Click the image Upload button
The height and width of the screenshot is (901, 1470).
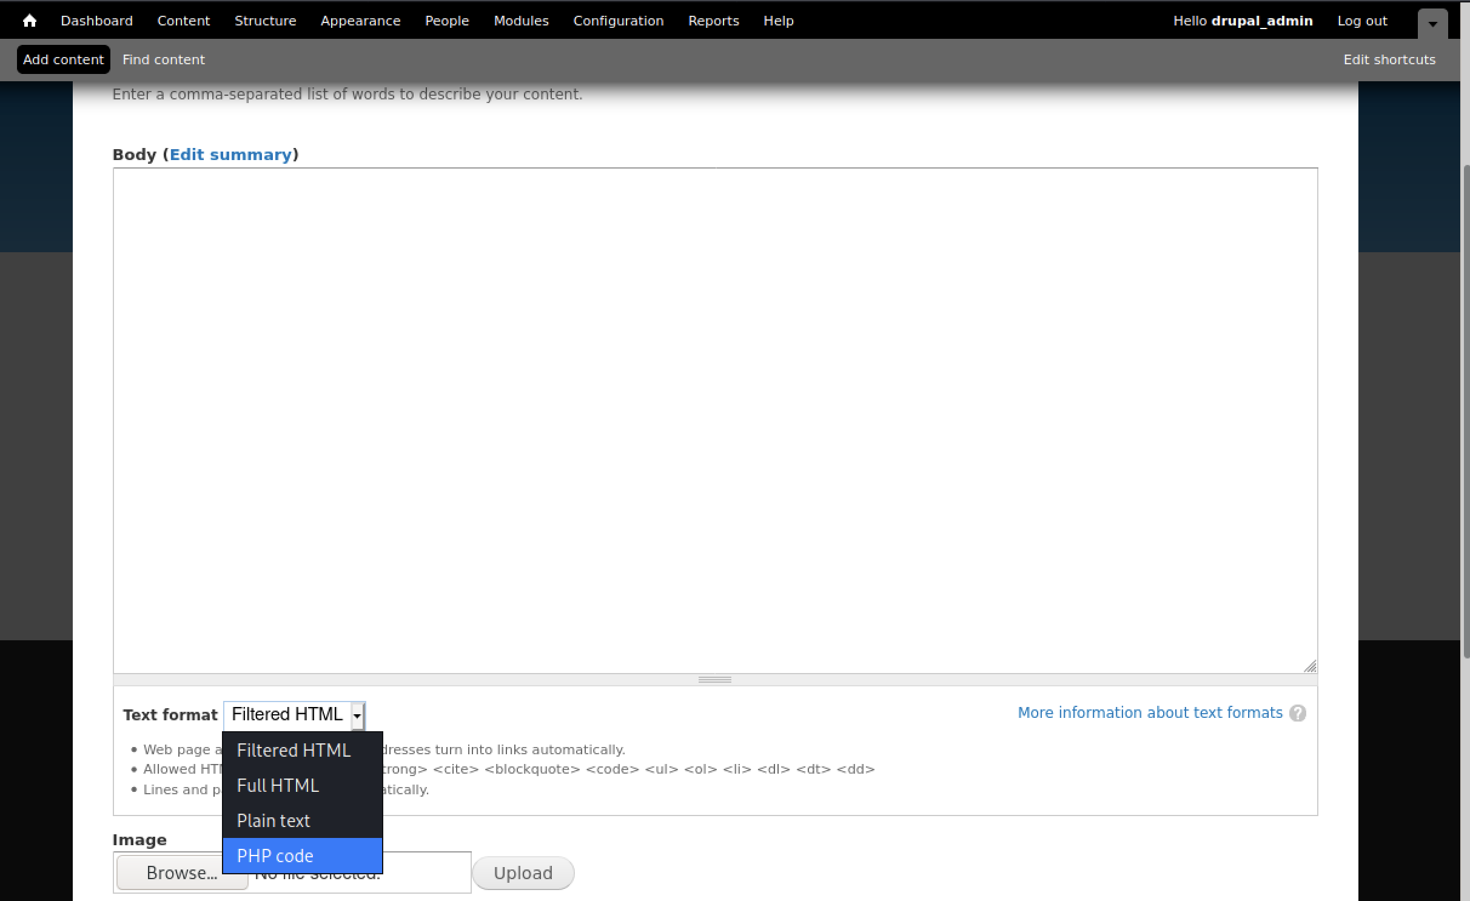(x=523, y=873)
